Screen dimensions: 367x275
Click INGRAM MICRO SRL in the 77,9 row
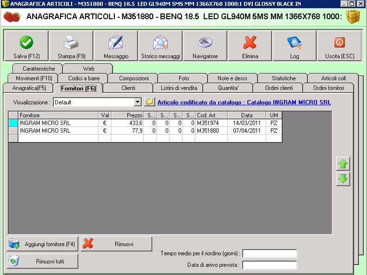tap(58, 131)
